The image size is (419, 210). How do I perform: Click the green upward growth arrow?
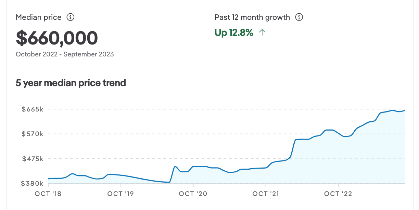(x=262, y=33)
